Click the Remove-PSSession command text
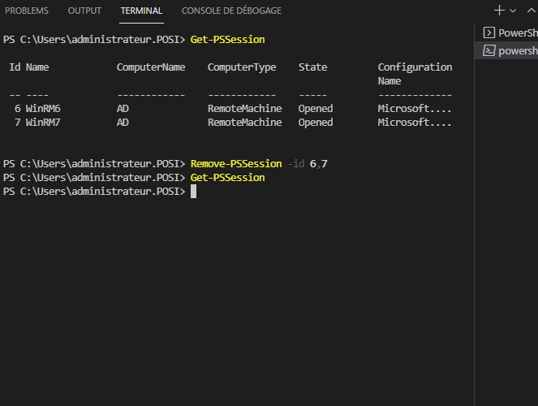This screenshot has height=406, width=538. [x=236, y=164]
